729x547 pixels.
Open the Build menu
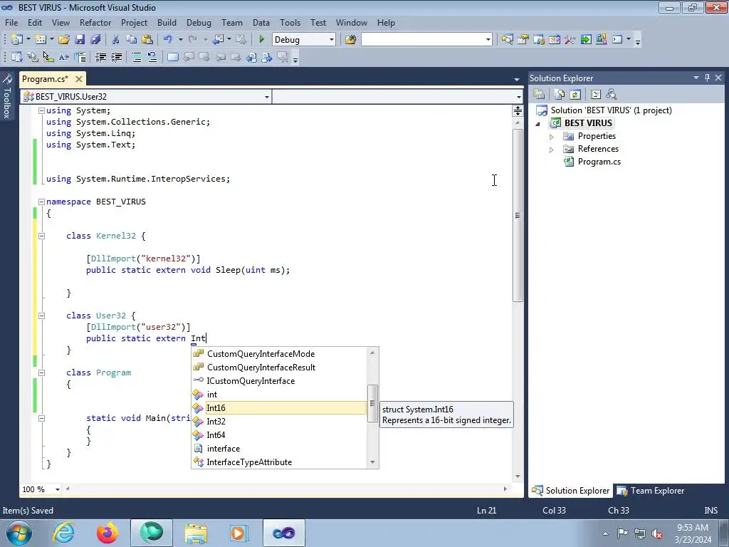point(167,22)
